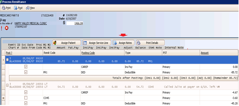Click the CO45 remit code cell
Image resolution: width=239 pixels, height=106 pixels.
click(x=62, y=98)
